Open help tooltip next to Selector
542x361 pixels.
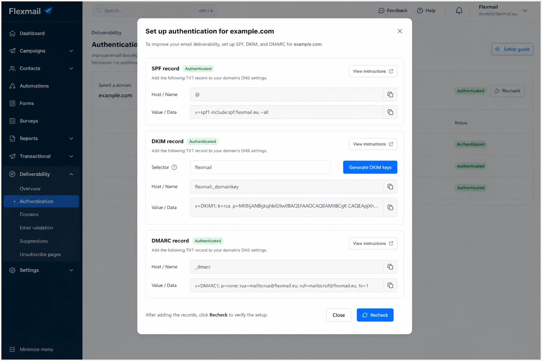(x=174, y=167)
